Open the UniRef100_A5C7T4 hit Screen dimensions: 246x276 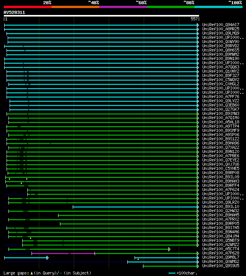221,249
